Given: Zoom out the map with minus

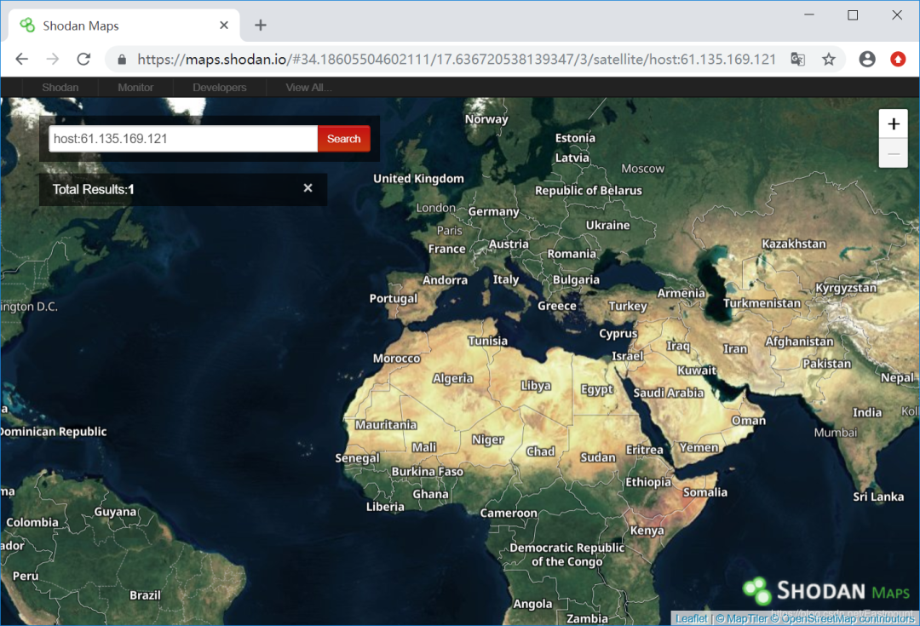Looking at the screenshot, I should 894,153.
